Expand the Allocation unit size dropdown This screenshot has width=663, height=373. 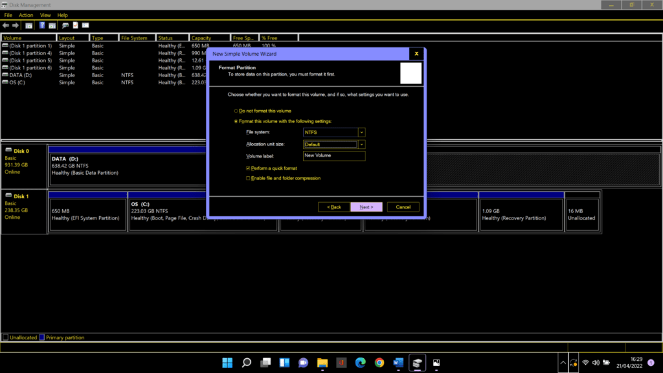[x=362, y=144]
